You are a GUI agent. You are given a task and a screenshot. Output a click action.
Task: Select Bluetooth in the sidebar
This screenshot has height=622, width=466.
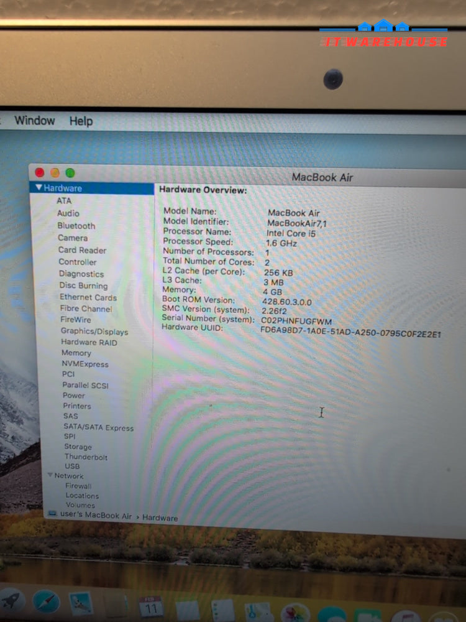[76, 226]
